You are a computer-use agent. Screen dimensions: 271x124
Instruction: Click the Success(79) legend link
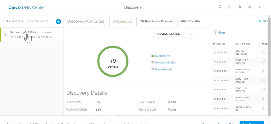(163, 56)
